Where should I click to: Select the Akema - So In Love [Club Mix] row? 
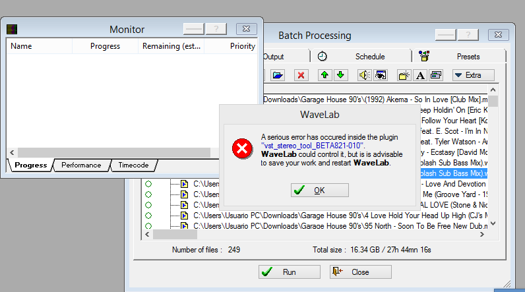click(x=375, y=100)
